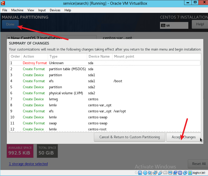This screenshot has width=208, height=176.
Task: Click the USB devices status icon
Action: [x=160, y=173]
